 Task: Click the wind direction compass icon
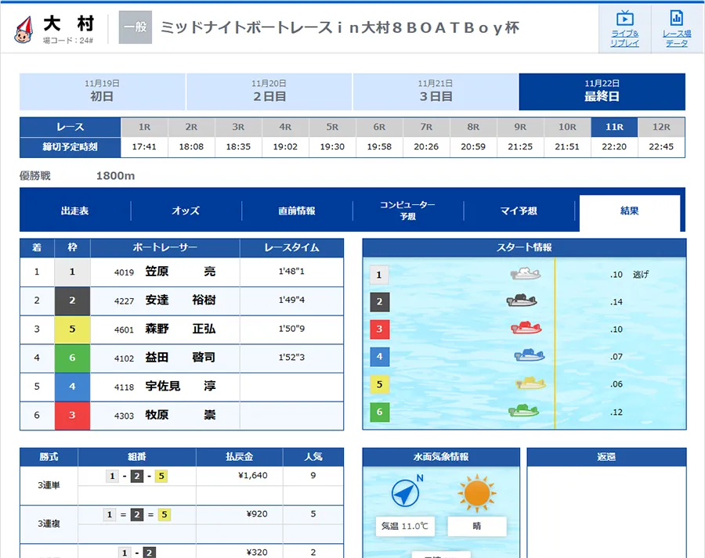tap(406, 492)
